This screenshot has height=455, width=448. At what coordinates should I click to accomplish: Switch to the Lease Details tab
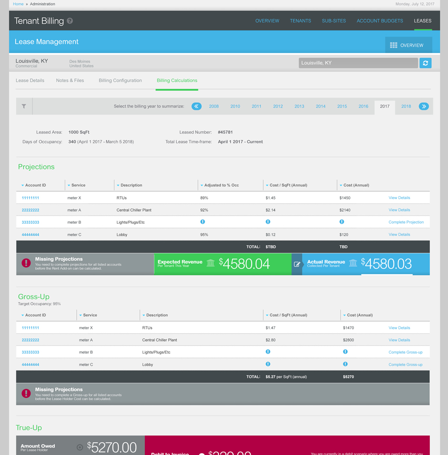30,80
